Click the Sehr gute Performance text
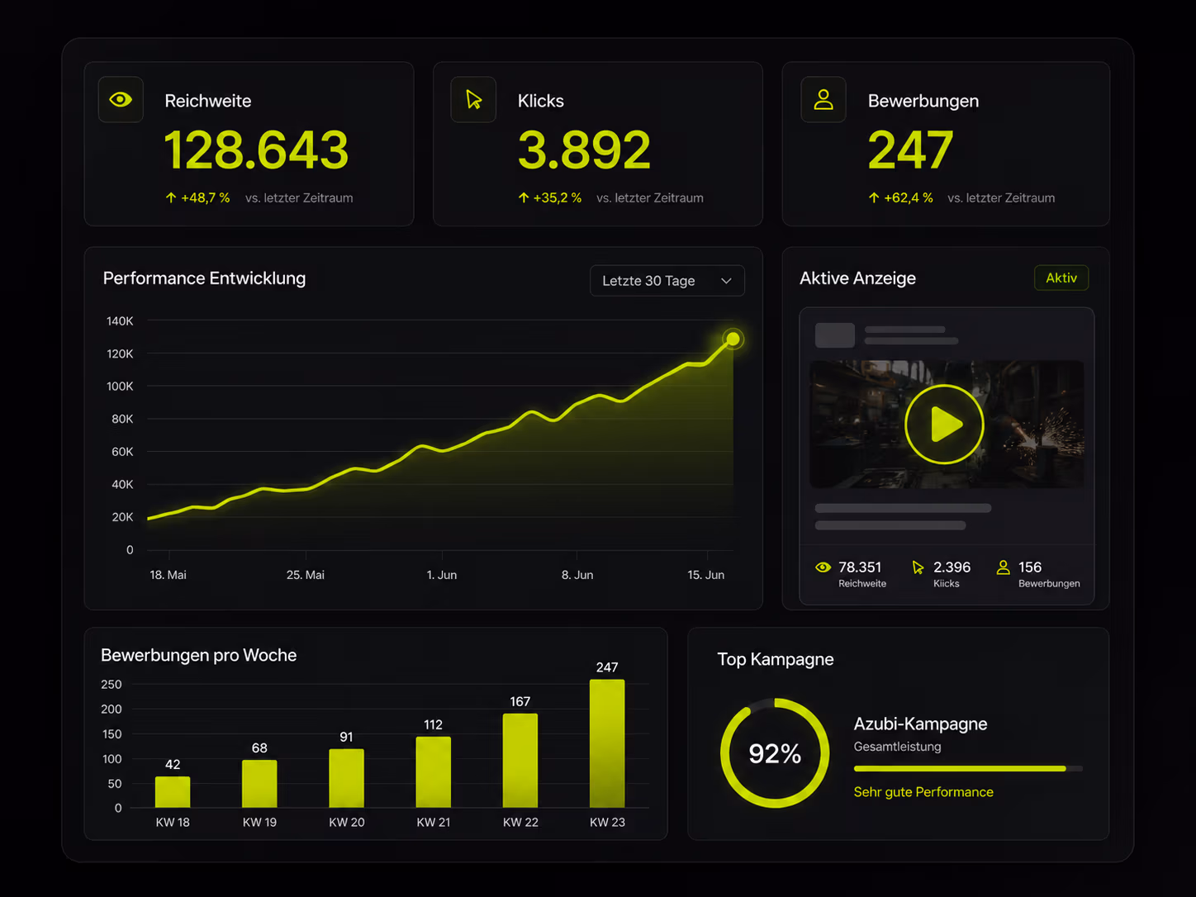1196x897 pixels. pyautogui.click(x=923, y=792)
